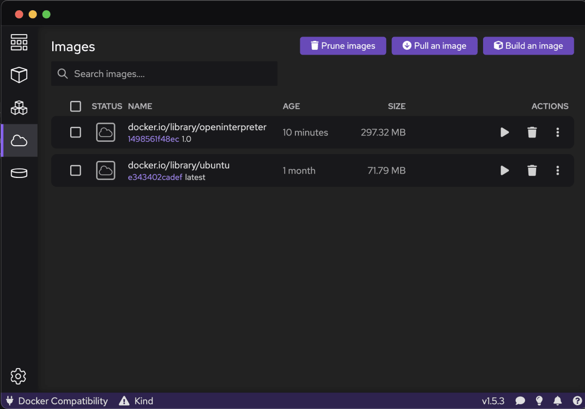This screenshot has width=585, height=409.
Task: Focus the Search images field
Action: (164, 74)
